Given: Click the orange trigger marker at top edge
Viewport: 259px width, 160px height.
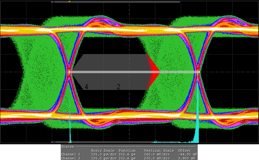Looking at the screenshot, I should click(69, 1).
